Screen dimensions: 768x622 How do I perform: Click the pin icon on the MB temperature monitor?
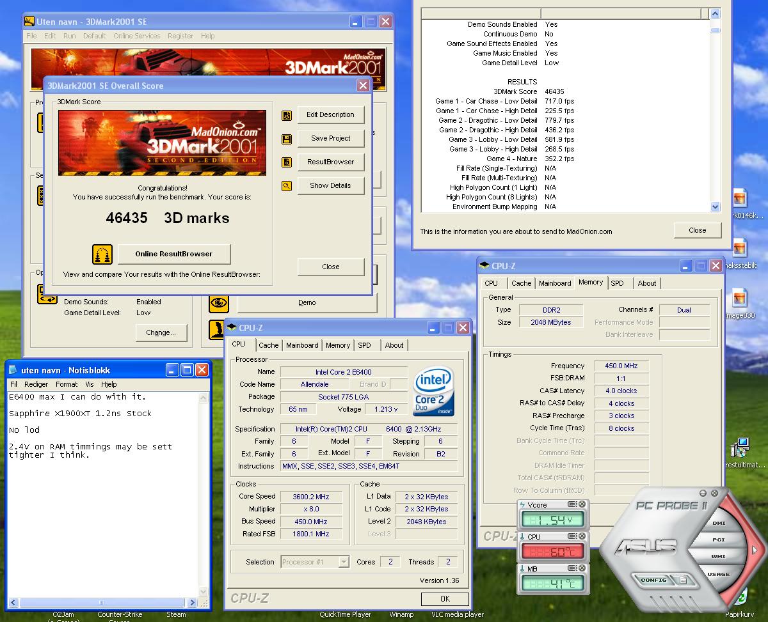click(573, 569)
